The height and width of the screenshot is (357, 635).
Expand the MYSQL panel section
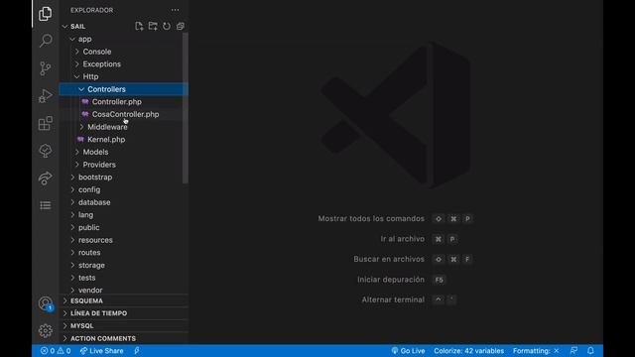tap(123, 326)
